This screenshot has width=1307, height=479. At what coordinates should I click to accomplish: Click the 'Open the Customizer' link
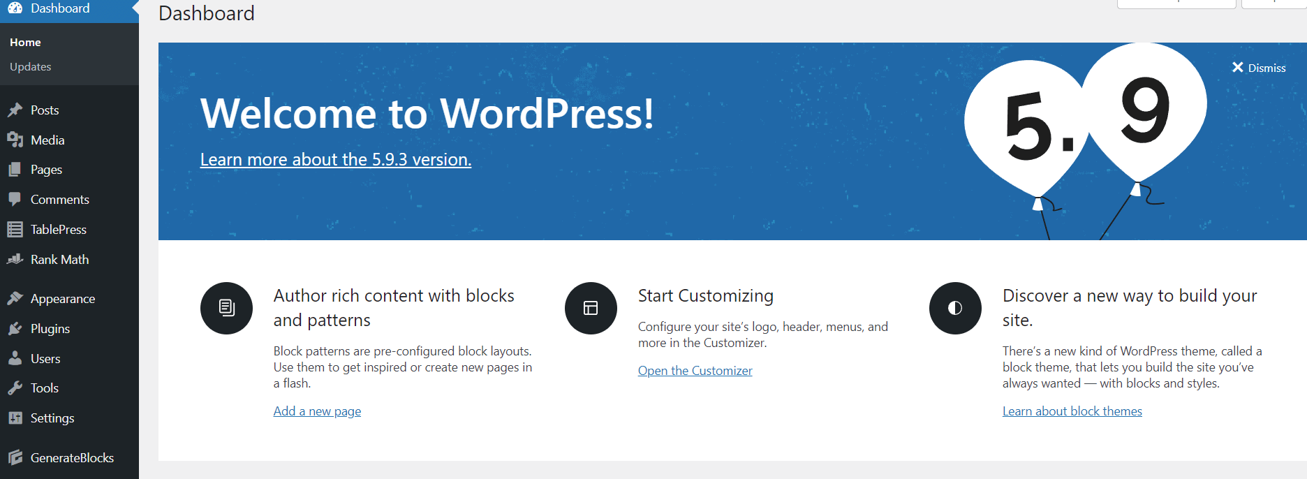pyautogui.click(x=695, y=371)
